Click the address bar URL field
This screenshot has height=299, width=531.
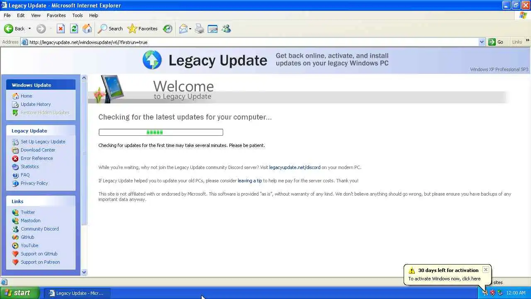(x=253, y=42)
